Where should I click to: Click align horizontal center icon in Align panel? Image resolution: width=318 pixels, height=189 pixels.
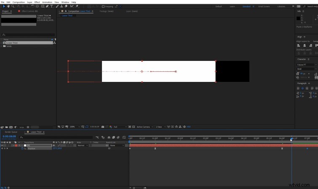tap(305, 45)
